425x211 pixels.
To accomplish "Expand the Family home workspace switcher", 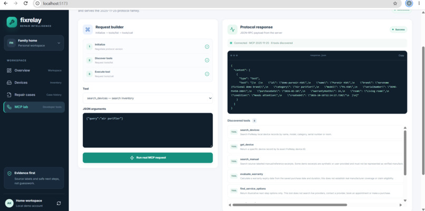I will coord(34,43).
